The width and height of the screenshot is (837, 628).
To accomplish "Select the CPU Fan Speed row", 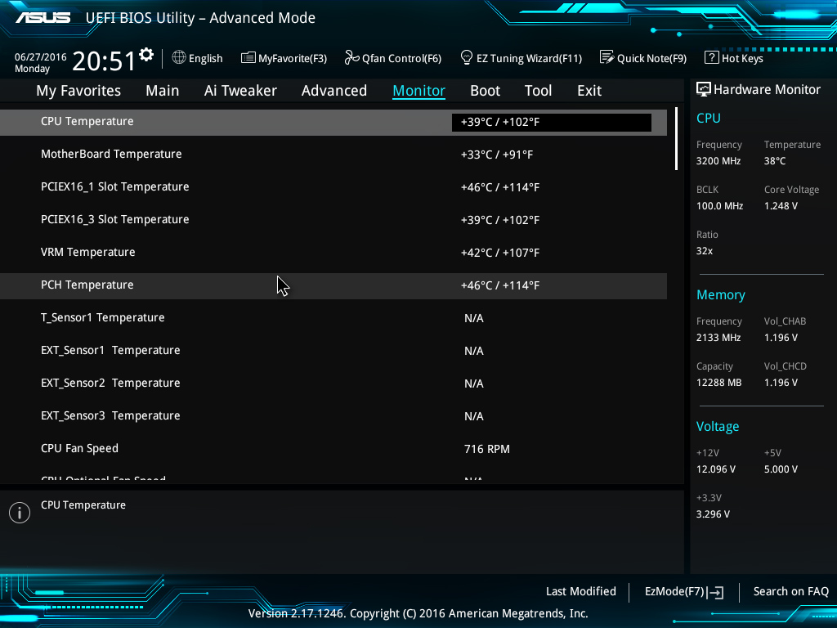I will 333,449.
